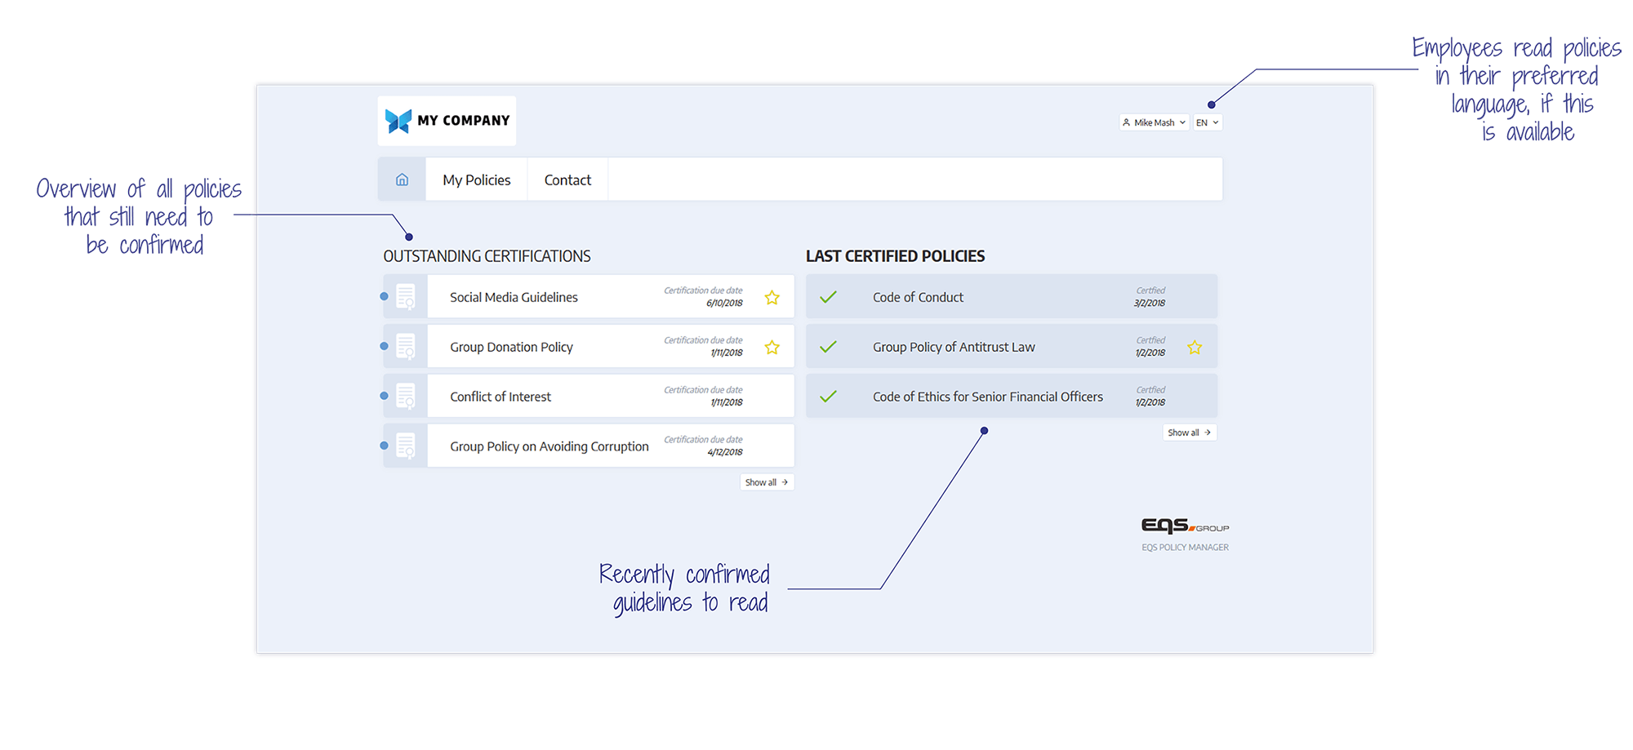Go to the home icon tab
The width and height of the screenshot is (1633, 750).
coord(402,180)
